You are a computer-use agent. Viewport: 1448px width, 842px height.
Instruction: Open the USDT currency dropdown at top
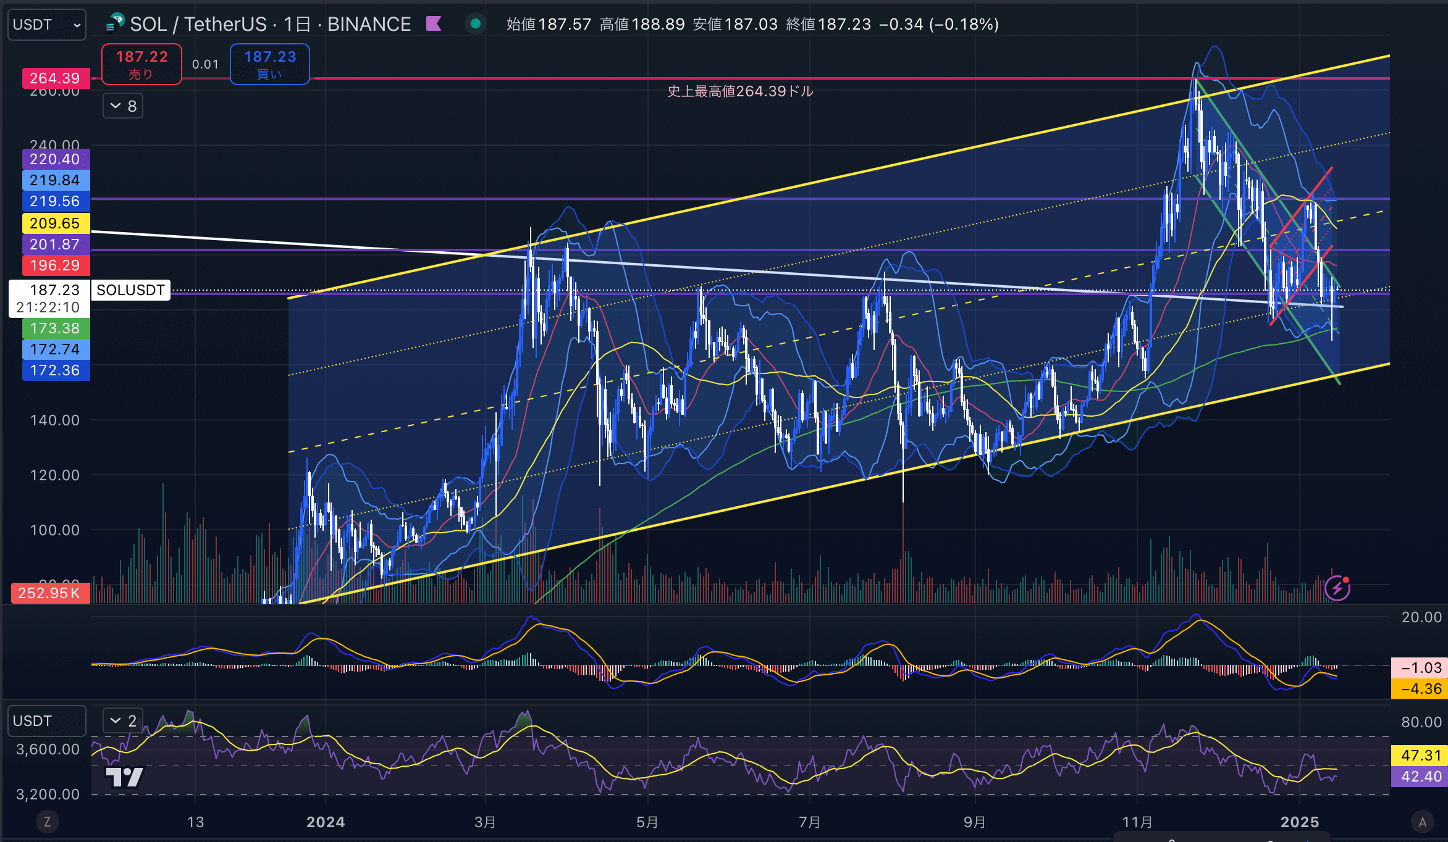(x=47, y=25)
